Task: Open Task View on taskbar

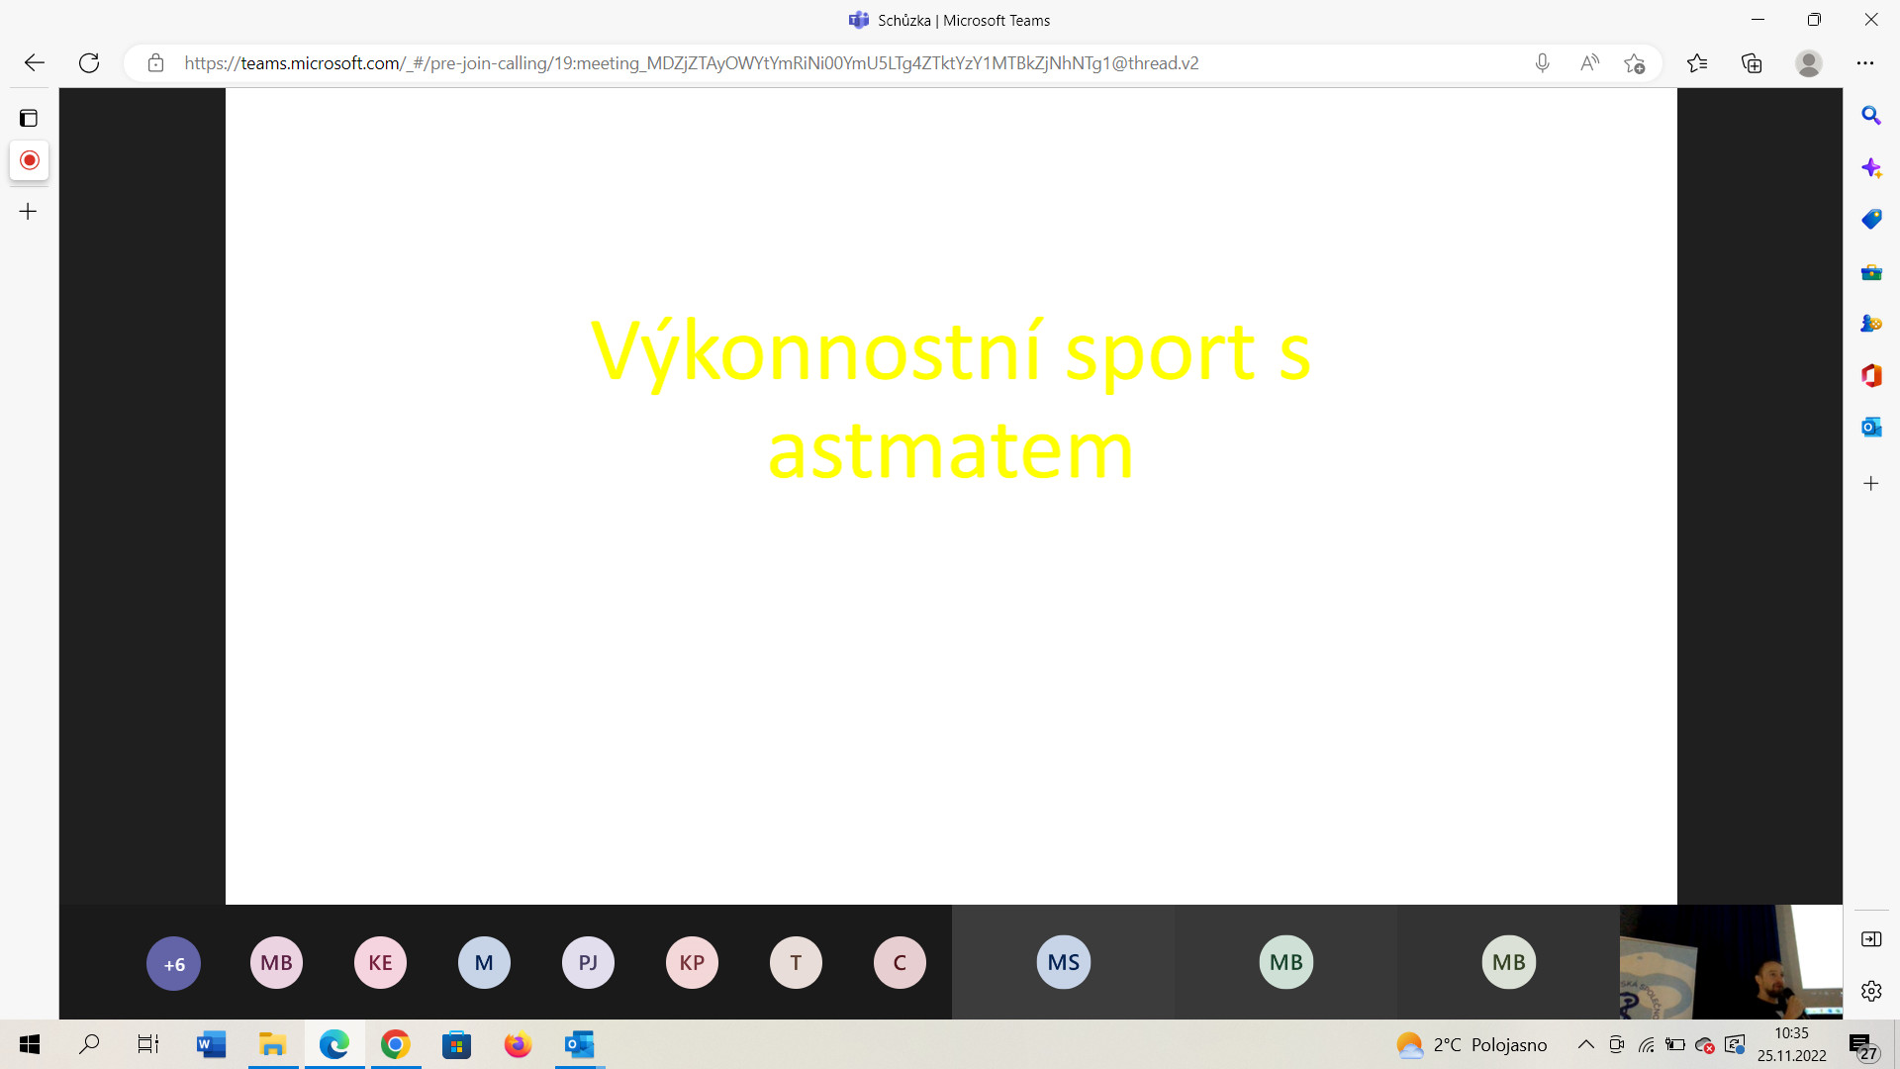Action: point(148,1044)
